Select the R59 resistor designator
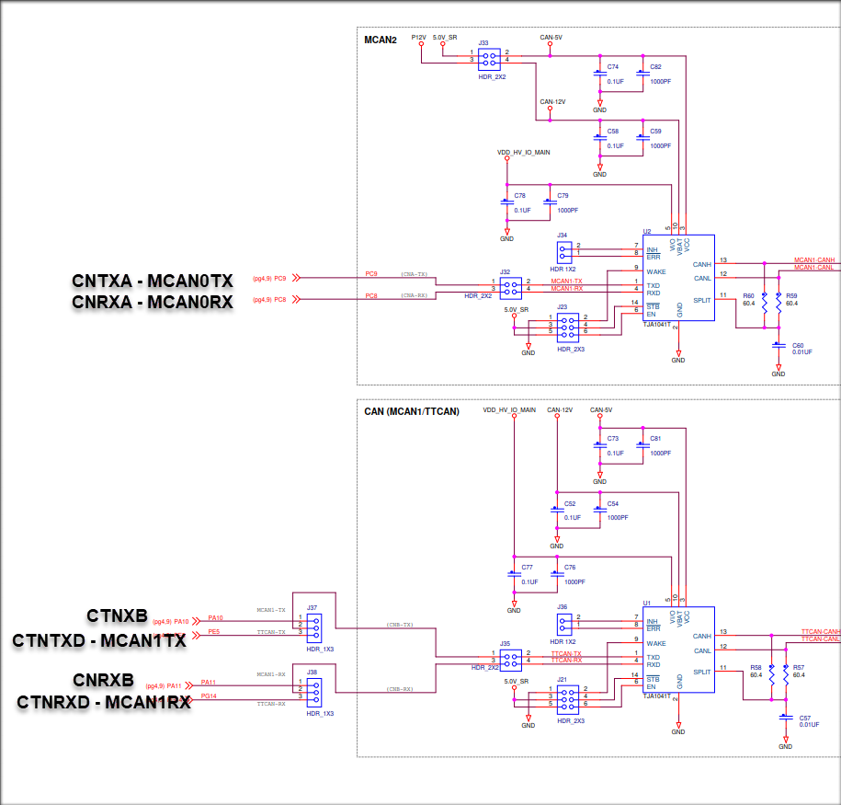The height and width of the screenshot is (805, 841). (x=791, y=296)
